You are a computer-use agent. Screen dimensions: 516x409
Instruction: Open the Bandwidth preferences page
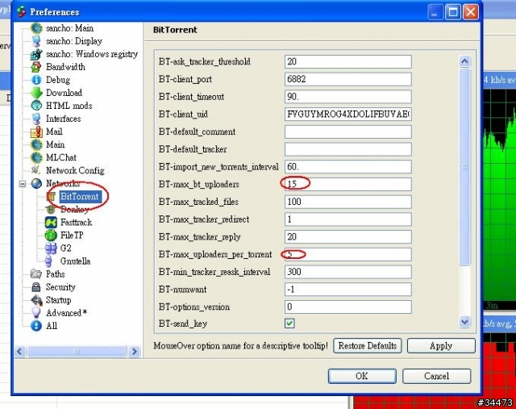pos(65,67)
